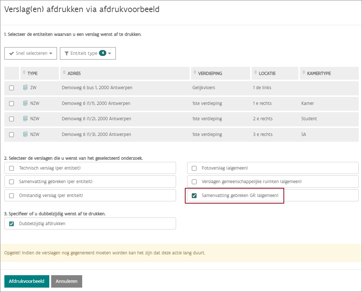Viewport: 362px width, 292px height.
Task: Tick the Fotoverslag (algemeen) checkbox
Action: 194,168
